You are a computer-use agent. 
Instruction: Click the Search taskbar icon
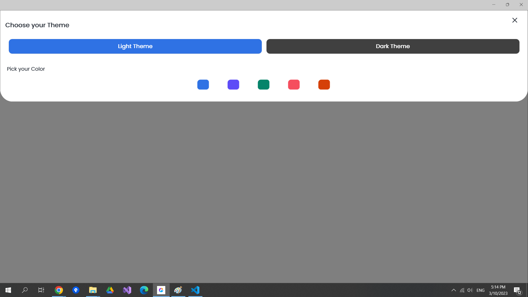25,290
